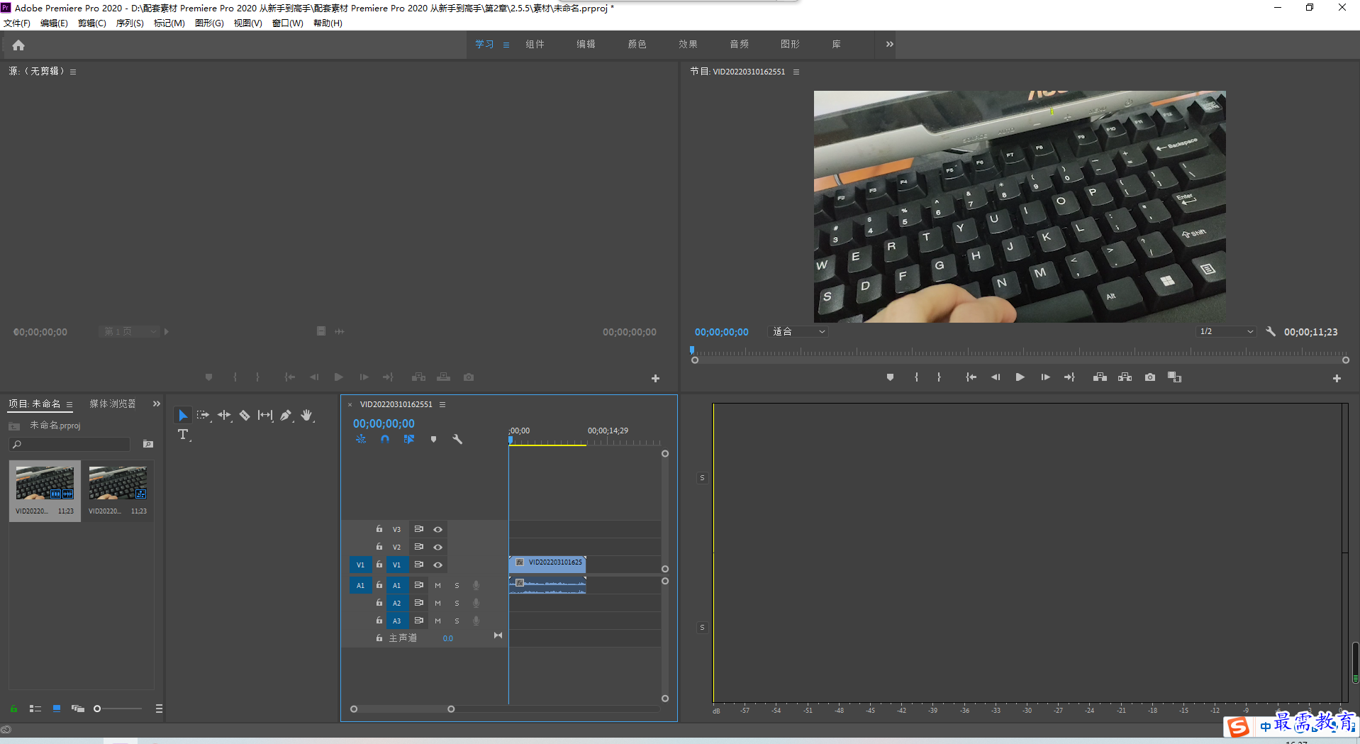Solo audio track A3
This screenshot has height=744, width=1360.
coord(457,621)
